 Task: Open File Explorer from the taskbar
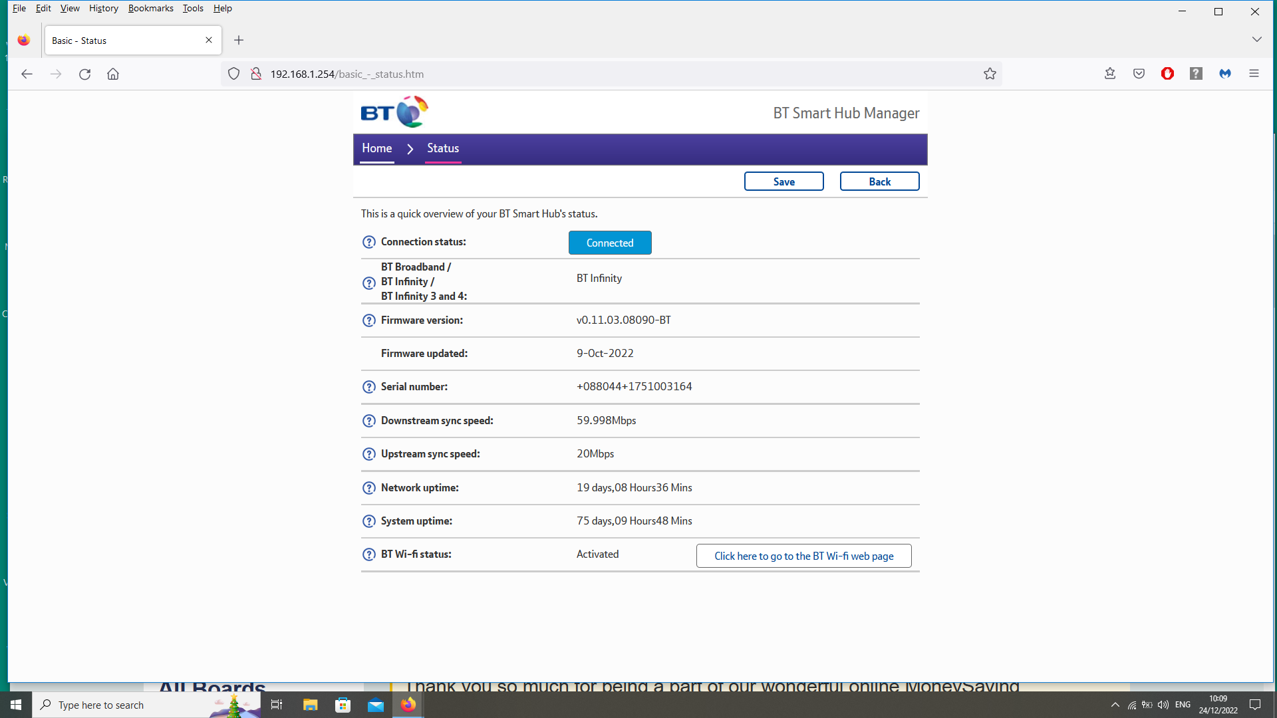pos(310,705)
